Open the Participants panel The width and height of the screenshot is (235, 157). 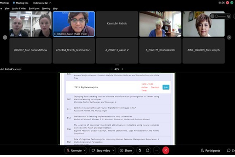(x=211, y=150)
